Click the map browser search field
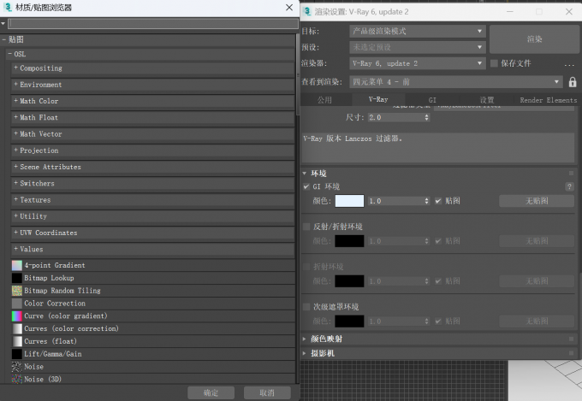This screenshot has width=582, height=401. [153, 24]
